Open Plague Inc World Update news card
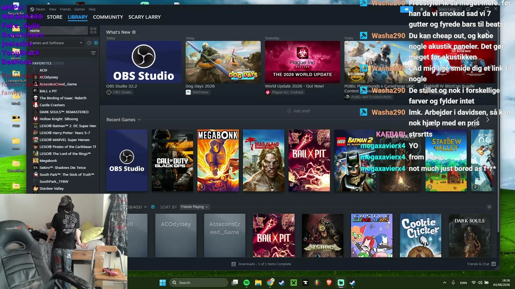Screen dimensions: 515x289 click(302, 62)
